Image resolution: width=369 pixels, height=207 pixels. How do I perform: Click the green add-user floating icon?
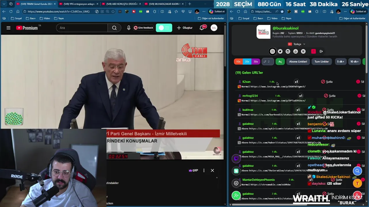click(x=236, y=195)
